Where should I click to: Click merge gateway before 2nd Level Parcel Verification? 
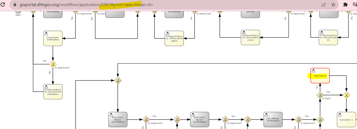pos(177,119)
